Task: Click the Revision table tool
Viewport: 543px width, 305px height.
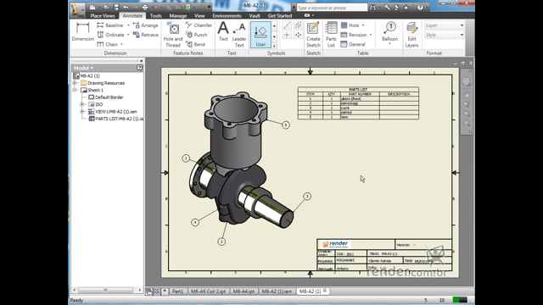Action: (x=354, y=35)
